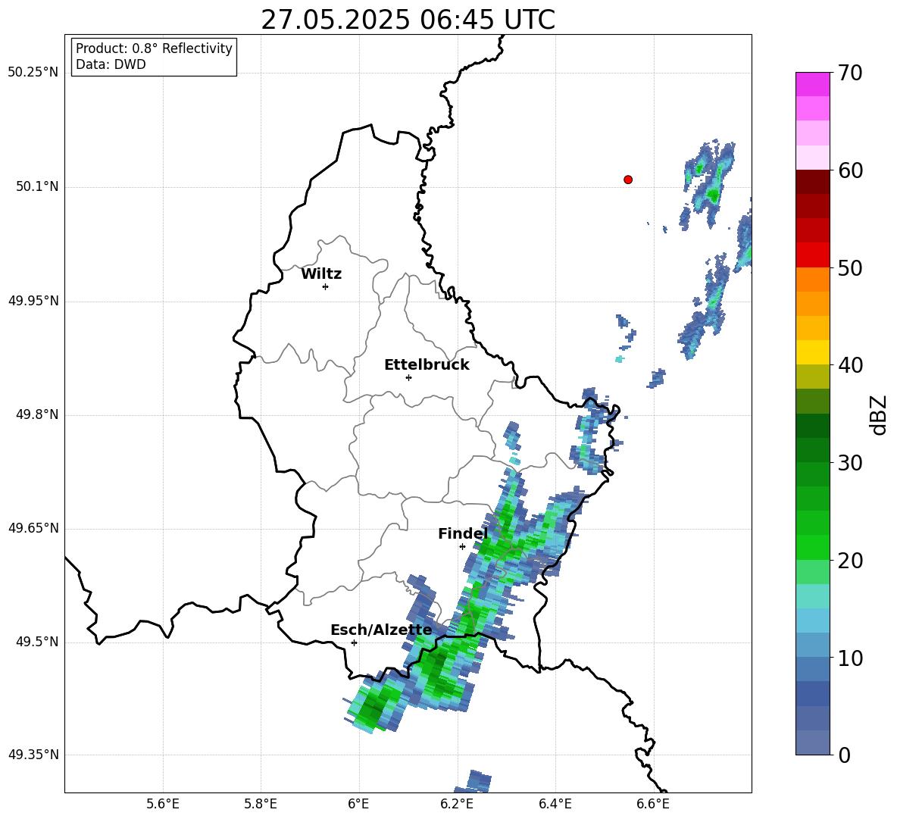This screenshot has height=819, width=897.
Task: Click the 70 tick on the colorbar
Action: pos(850,73)
